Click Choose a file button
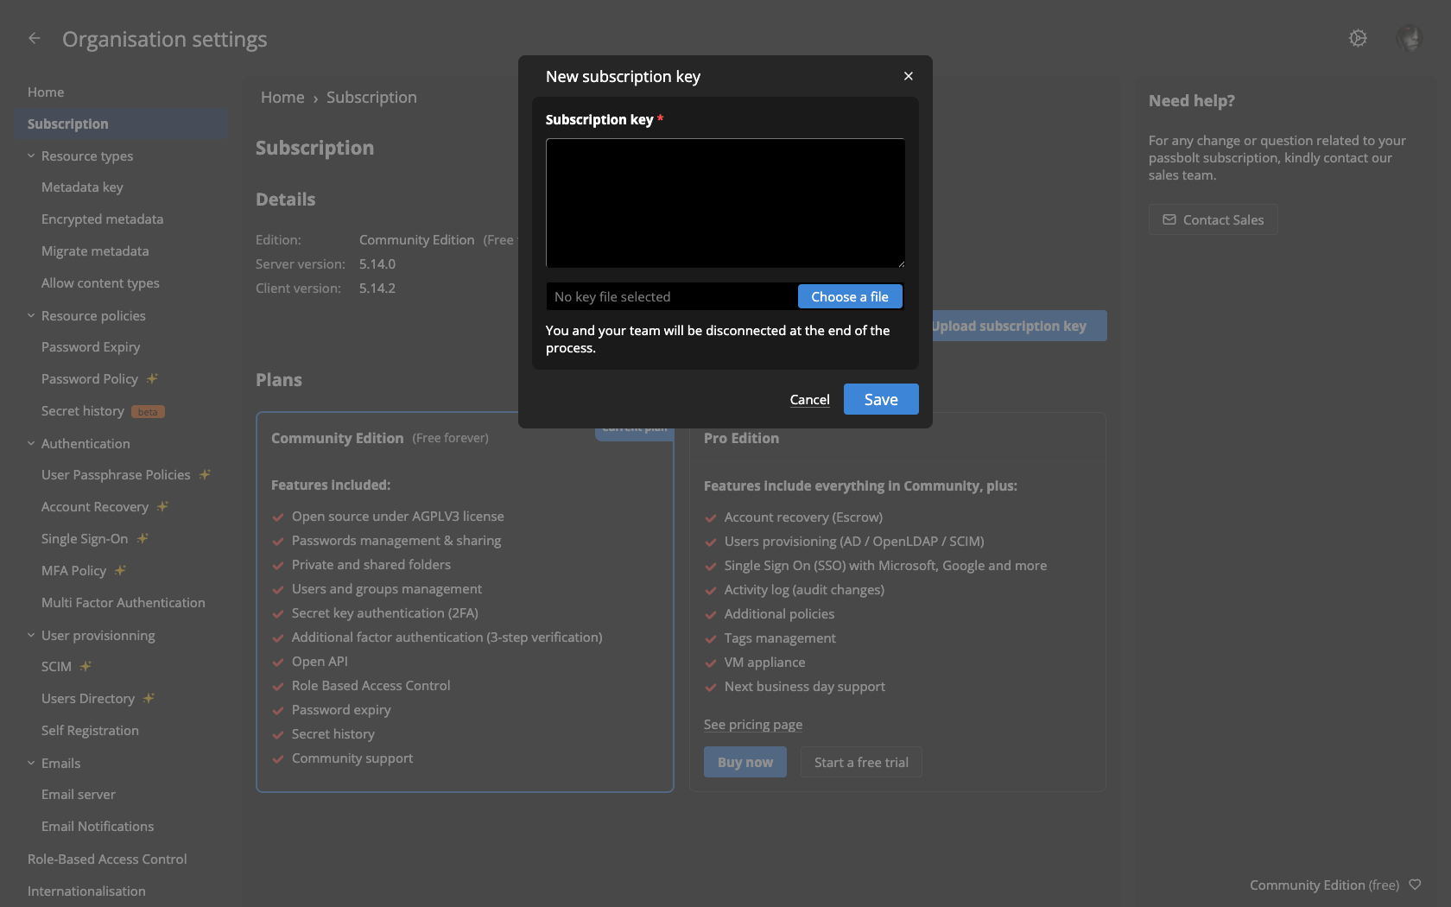Screen dimensions: 1451x907 pyautogui.click(x=850, y=296)
